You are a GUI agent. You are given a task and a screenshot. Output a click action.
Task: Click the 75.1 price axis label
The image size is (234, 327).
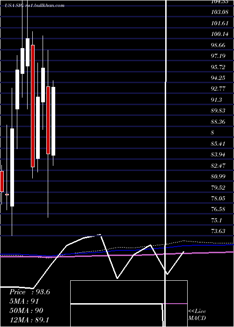pos(217,220)
